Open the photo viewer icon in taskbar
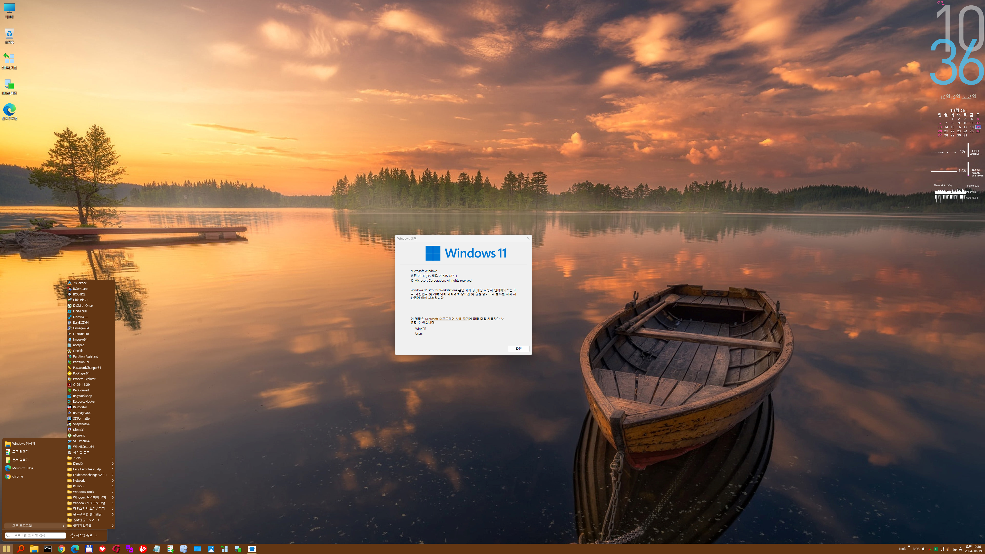This screenshot has width=985, height=554. tap(211, 549)
